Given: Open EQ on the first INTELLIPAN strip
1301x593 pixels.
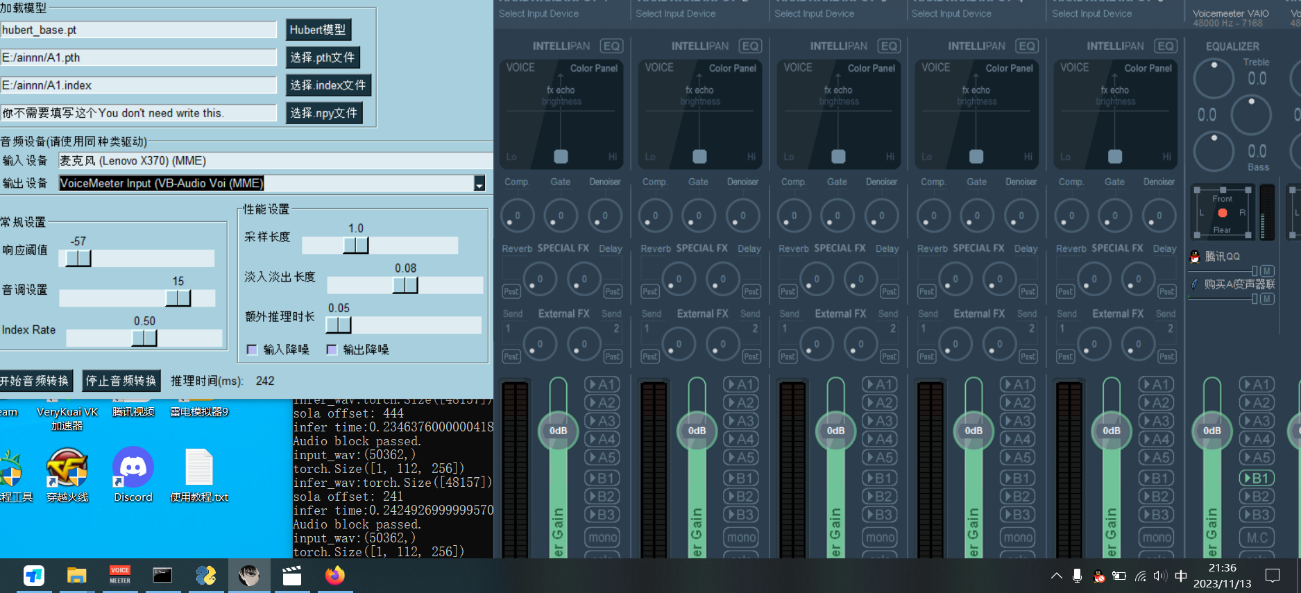Looking at the screenshot, I should 611,46.
